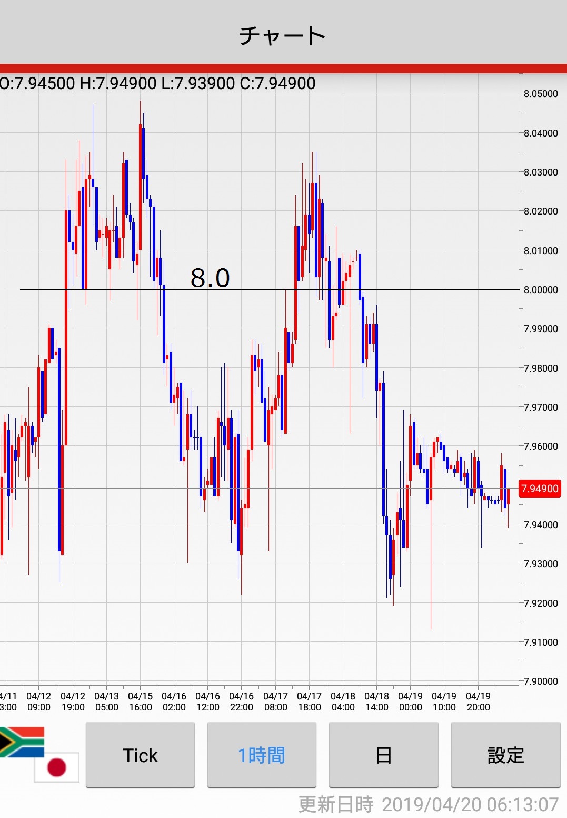Click the large 8.0 annotation label
Screen dimensions: 567x818
pos(210,278)
